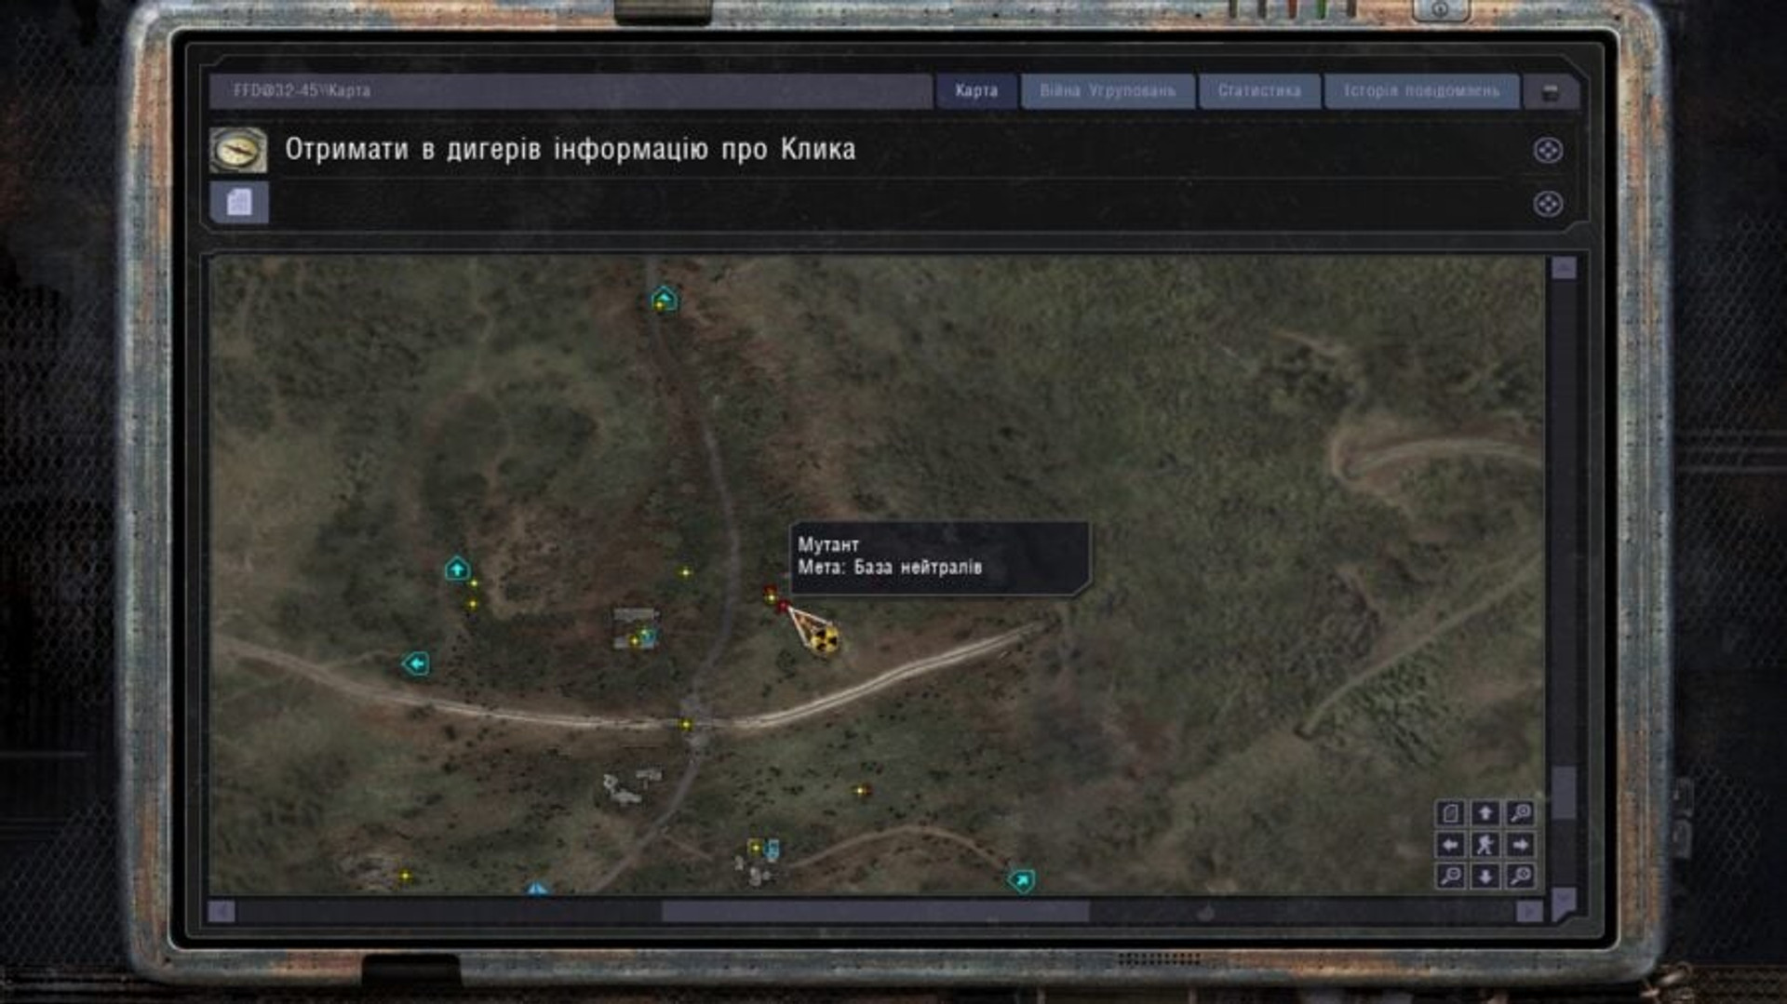Viewport: 1787px width, 1004px height.
Task: Click the cyan up-arrow exit marker on the left
Action: (457, 568)
